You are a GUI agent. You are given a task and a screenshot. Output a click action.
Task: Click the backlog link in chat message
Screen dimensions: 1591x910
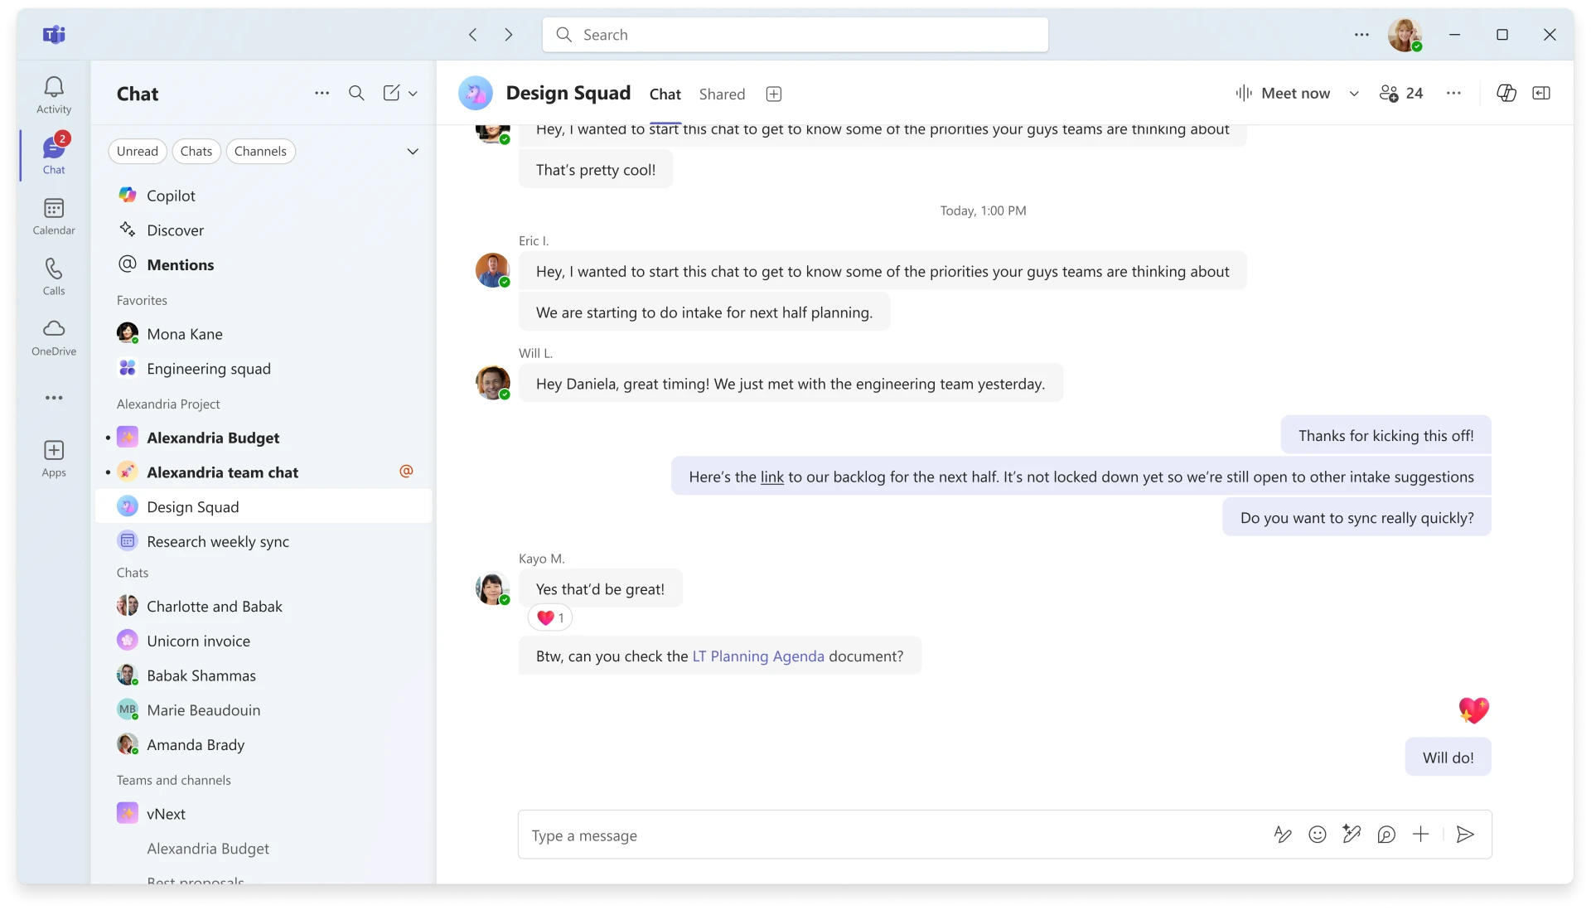point(771,477)
